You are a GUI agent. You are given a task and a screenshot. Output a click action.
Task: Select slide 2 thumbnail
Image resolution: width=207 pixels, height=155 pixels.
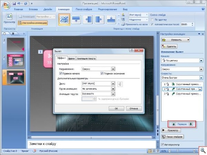tap(16, 61)
